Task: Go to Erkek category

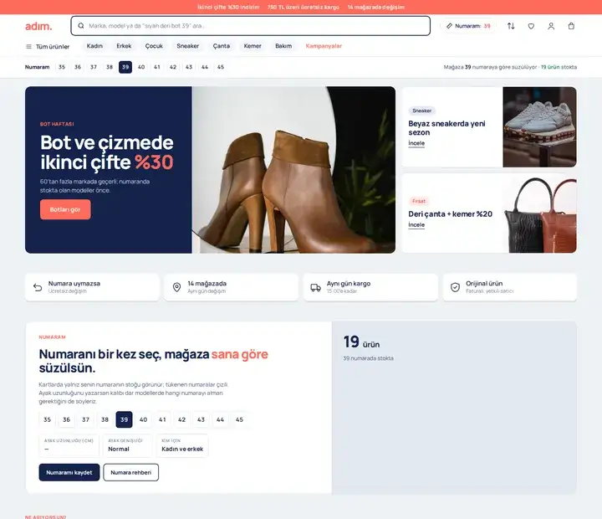Action: coord(124,46)
